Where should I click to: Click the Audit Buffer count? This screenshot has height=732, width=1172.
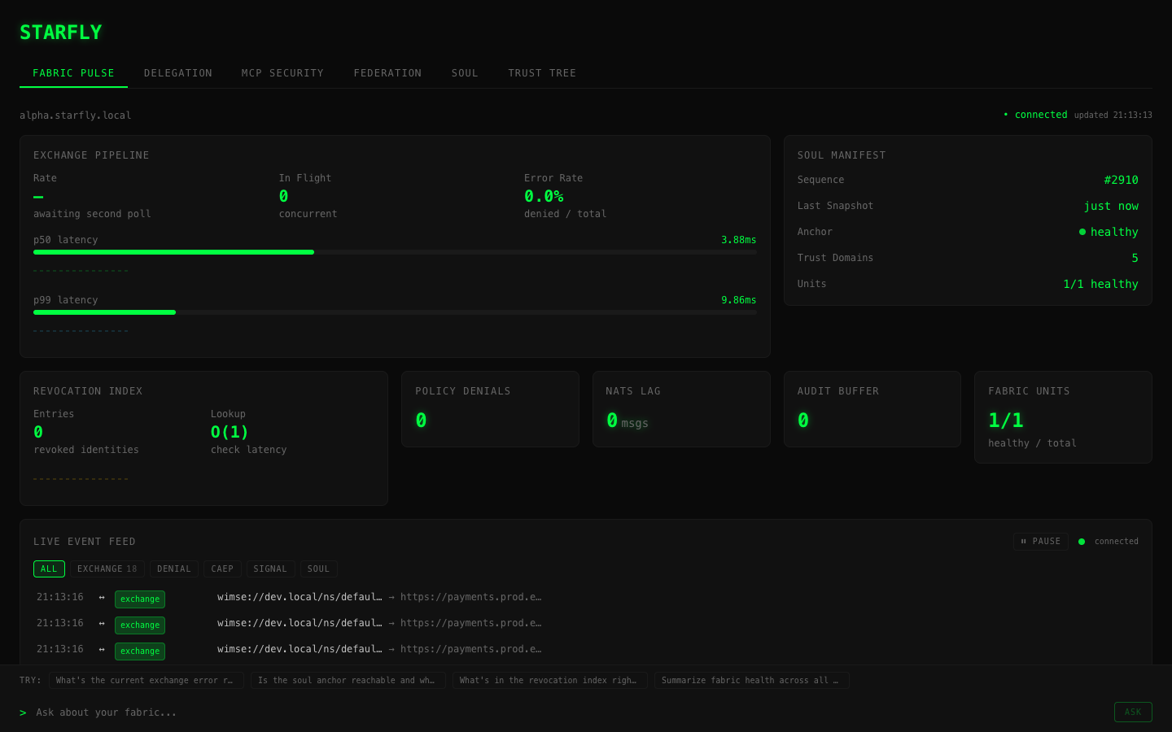pos(803,420)
